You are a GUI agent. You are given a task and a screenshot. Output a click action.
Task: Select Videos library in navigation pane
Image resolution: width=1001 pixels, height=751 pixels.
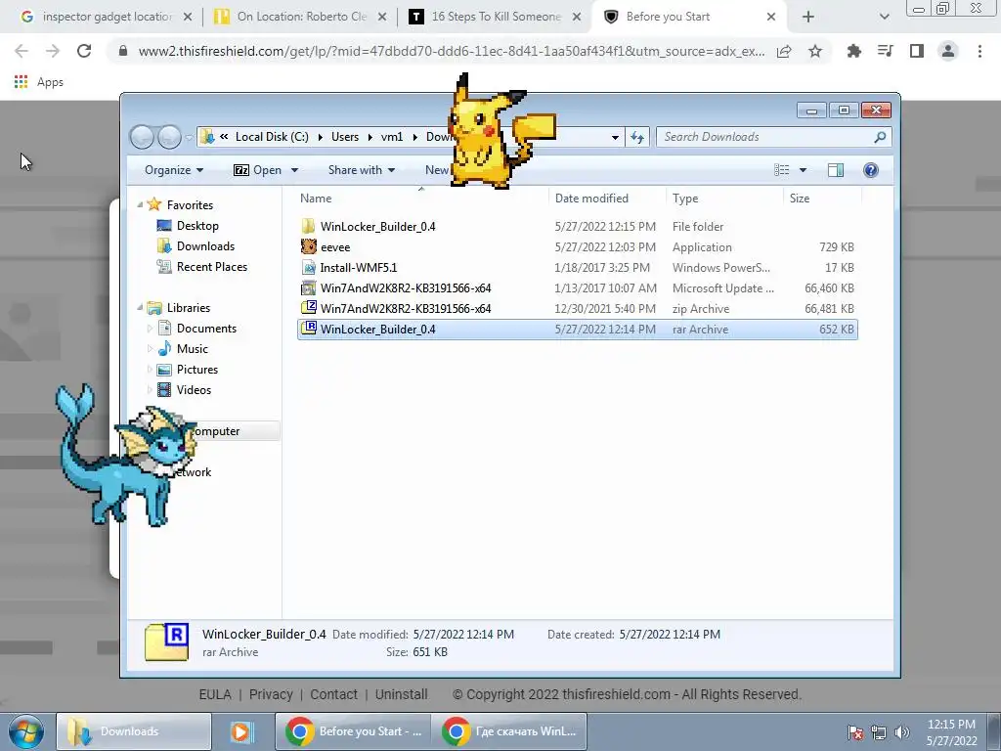194,389
